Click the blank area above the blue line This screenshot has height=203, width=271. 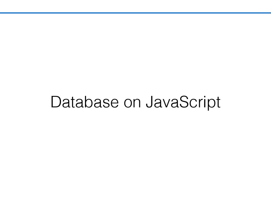click(135, 6)
